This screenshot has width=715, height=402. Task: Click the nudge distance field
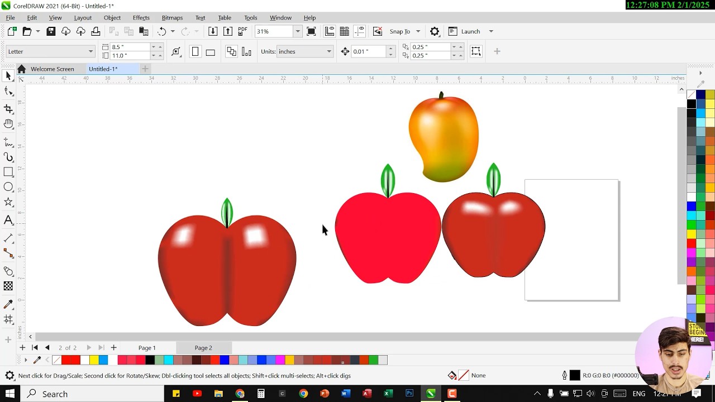coord(369,51)
